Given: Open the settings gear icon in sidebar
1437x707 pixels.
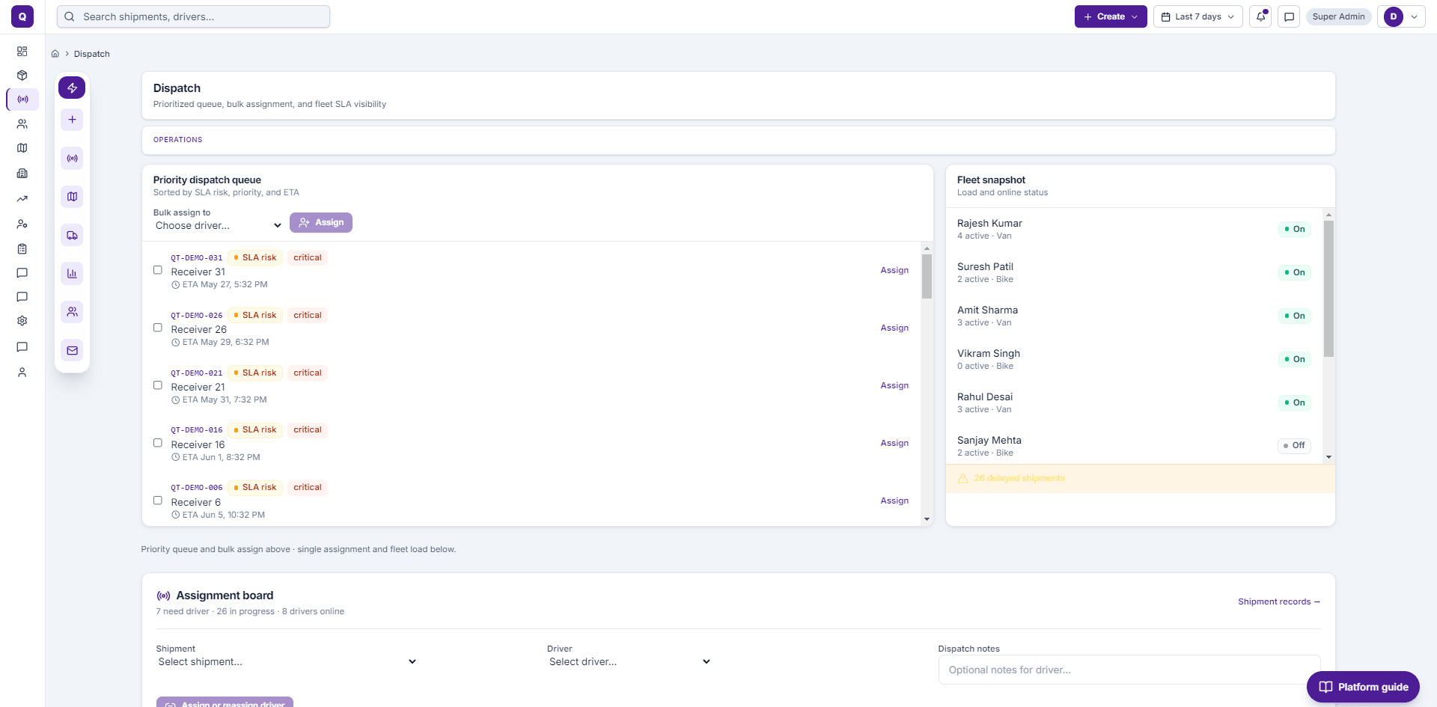Looking at the screenshot, I should tap(22, 321).
